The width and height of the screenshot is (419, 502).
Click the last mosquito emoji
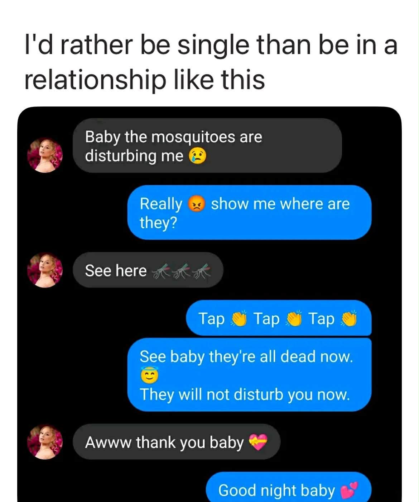coord(202,271)
